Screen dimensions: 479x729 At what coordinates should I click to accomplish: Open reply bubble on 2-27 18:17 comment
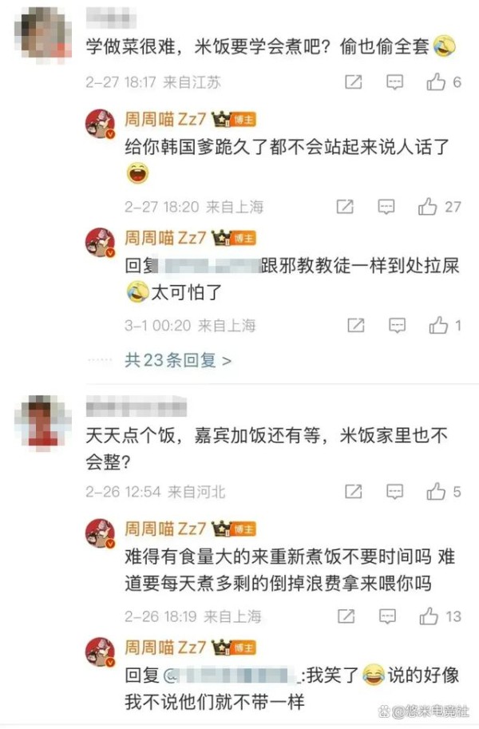(394, 83)
